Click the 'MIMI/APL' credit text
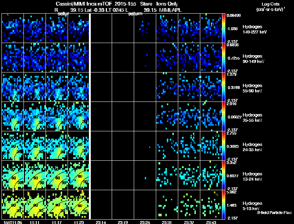The width and height of the screenshot is (294, 224). click(x=170, y=10)
